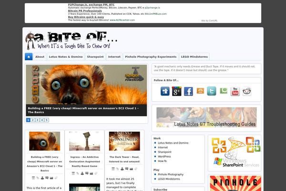This screenshot has width=286, height=191.
Task: Open the Pinhole poster banner
Action: (235, 183)
